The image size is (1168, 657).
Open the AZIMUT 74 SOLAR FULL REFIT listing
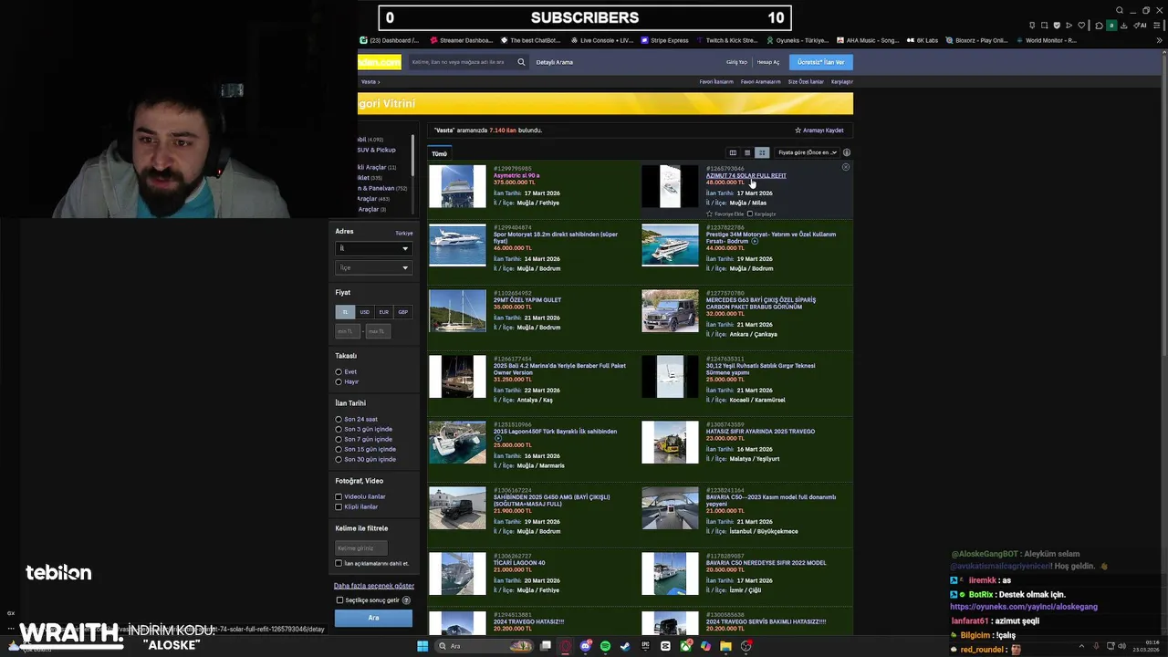[x=746, y=175]
